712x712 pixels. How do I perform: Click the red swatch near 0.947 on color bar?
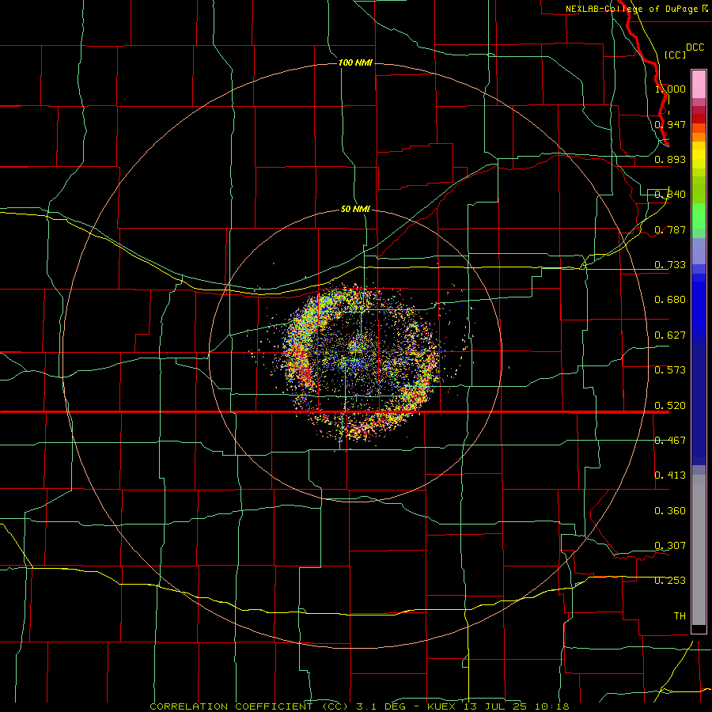point(699,119)
